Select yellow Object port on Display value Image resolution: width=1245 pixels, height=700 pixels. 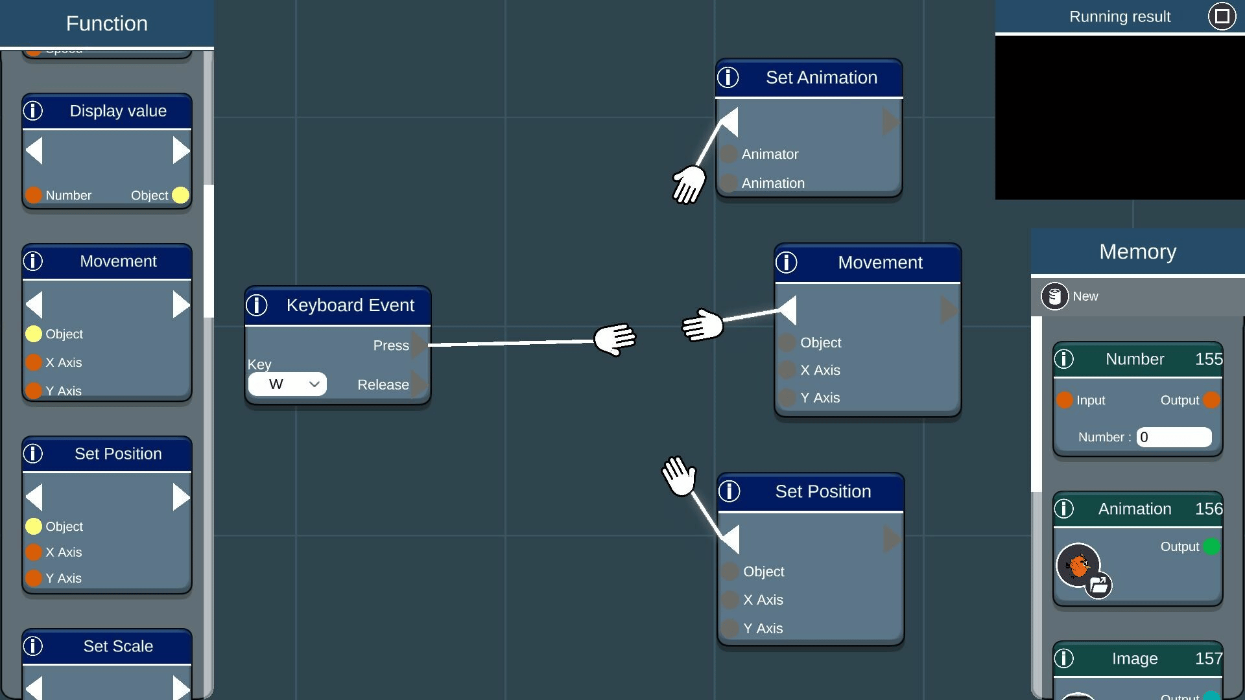click(181, 195)
